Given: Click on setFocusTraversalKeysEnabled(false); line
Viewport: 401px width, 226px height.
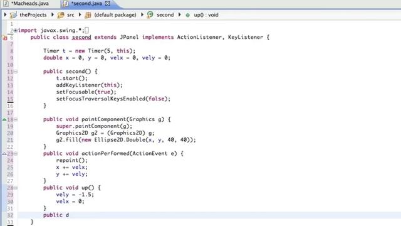Looking at the screenshot, I should 113,99.
